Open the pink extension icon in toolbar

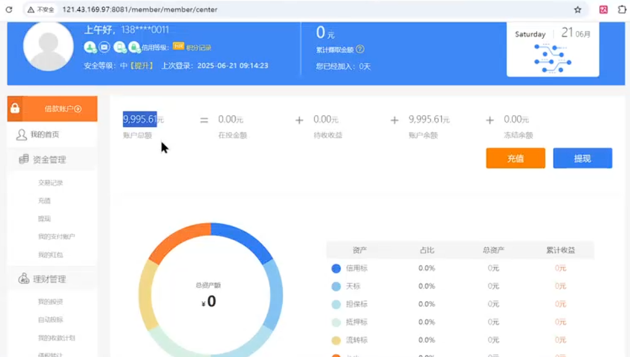pyautogui.click(x=603, y=10)
